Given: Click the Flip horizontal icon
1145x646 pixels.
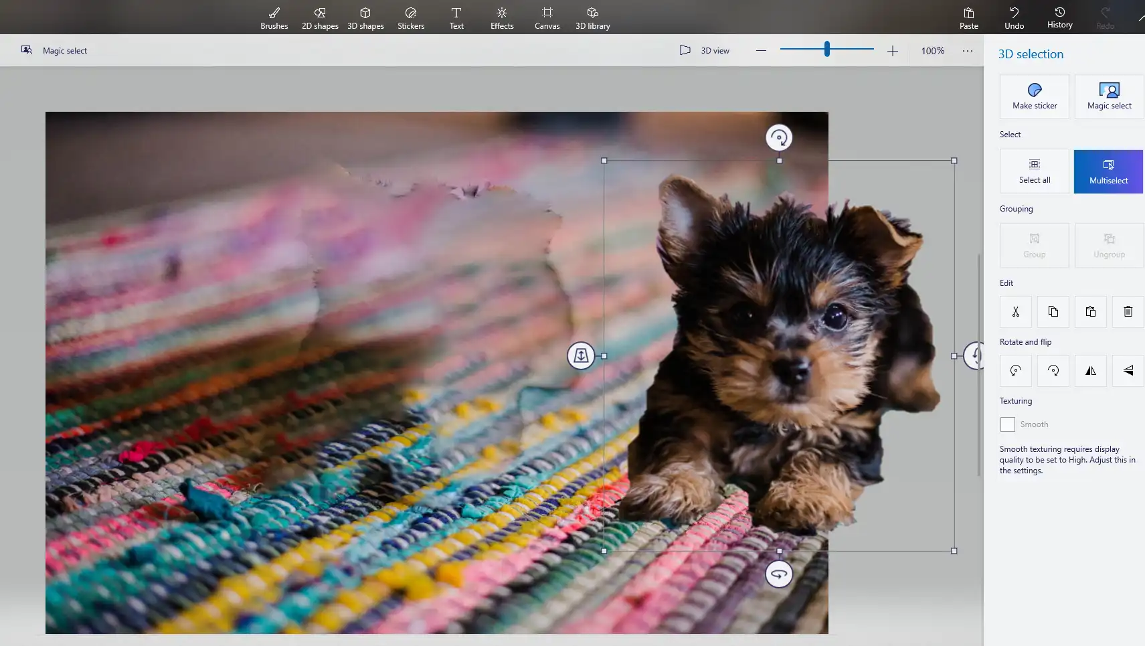Looking at the screenshot, I should (x=1091, y=370).
